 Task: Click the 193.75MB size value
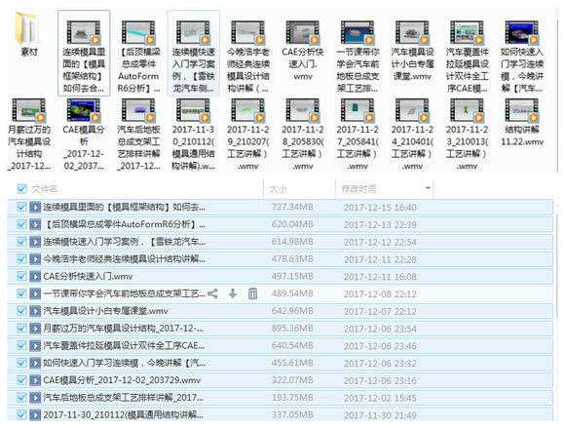(292, 398)
